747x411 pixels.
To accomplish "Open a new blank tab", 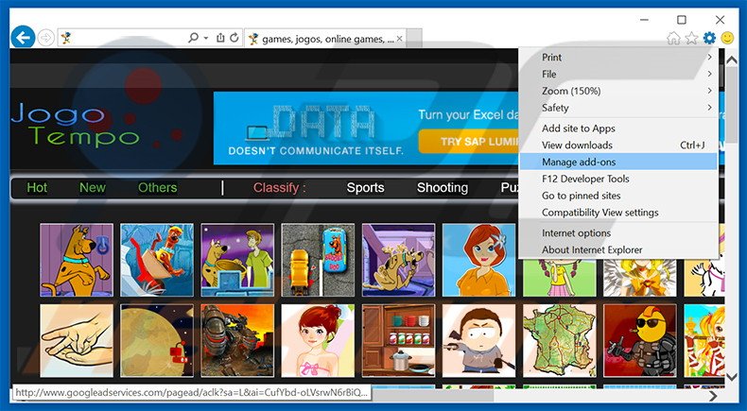I will pyautogui.click(x=414, y=39).
